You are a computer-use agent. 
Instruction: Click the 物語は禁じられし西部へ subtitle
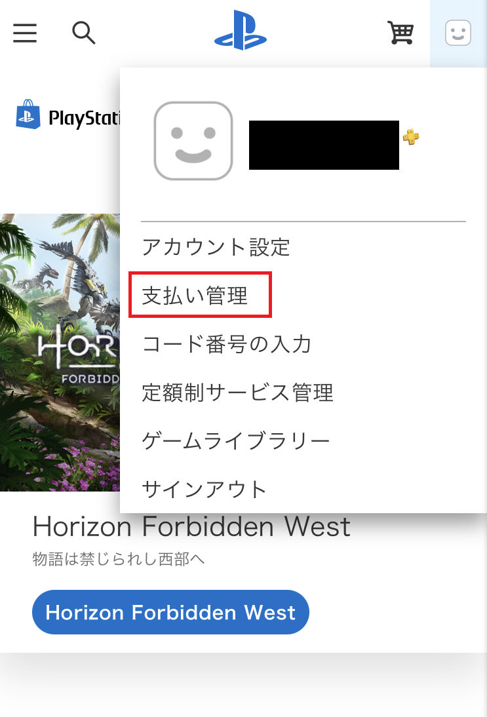click(x=119, y=559)
